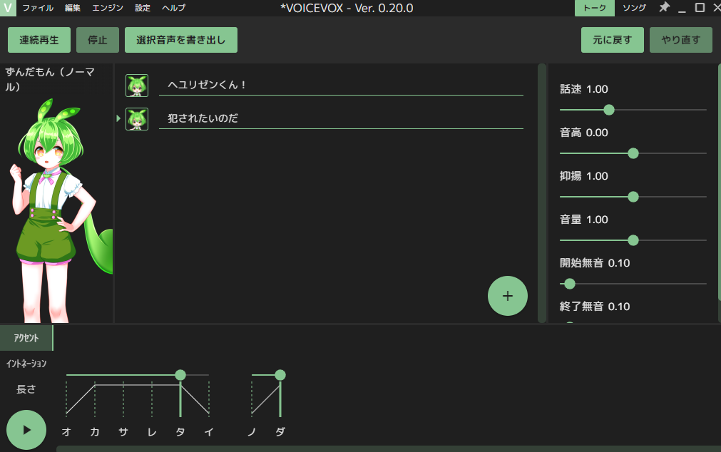Viewport: 721px width, 452px height.
Task: Click the 終了無音 0.10 value label
Action: (595, 307)
